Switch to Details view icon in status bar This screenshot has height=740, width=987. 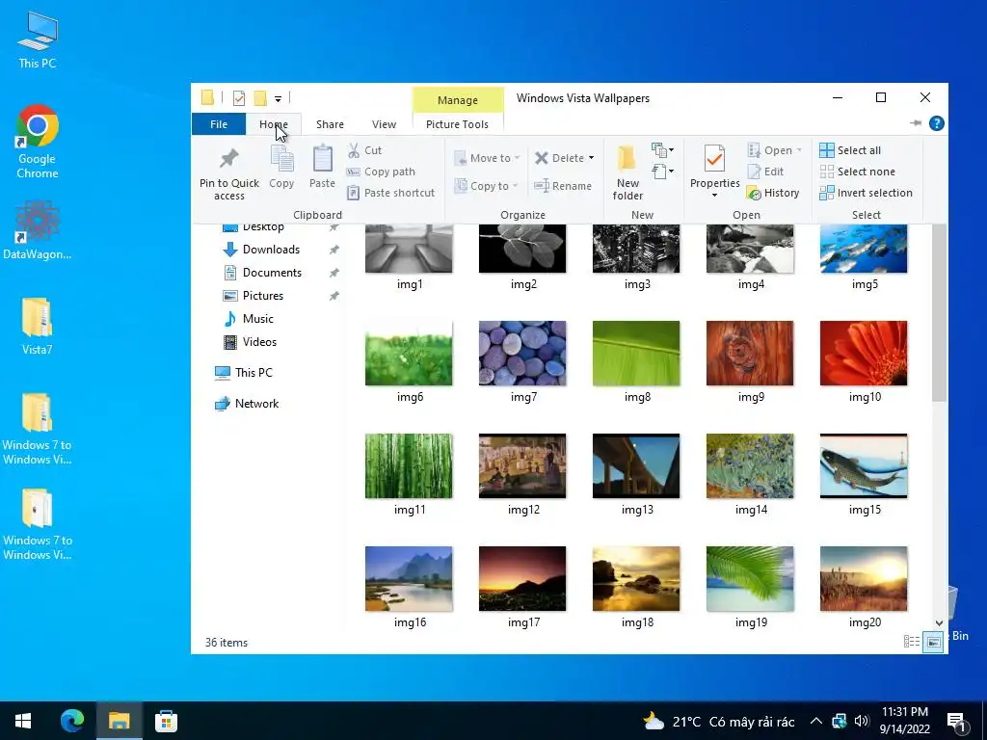(x=912, y=642)
